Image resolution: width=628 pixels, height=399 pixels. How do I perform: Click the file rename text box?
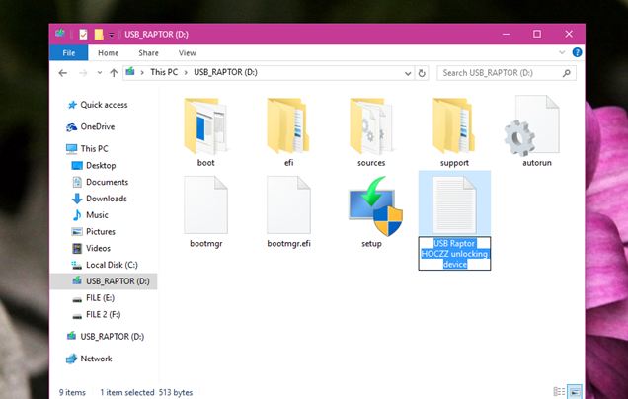pos(454,254)
